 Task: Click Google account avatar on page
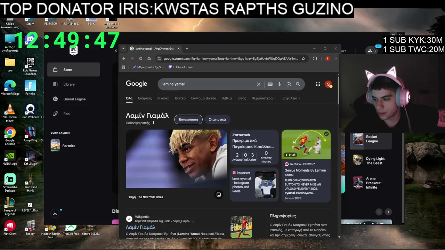click(328, 84)
